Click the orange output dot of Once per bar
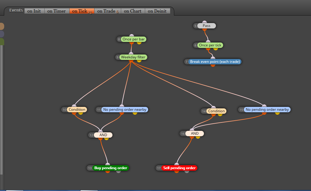 click(x=131, y=42)
